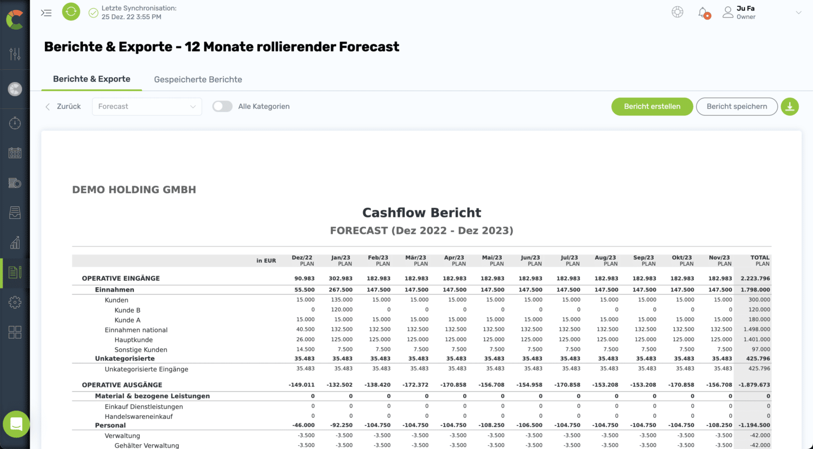This screenshot has height=449, width=813.
Task: Select the sliders settings icon in sidebar
Action: tap(15, 53)
